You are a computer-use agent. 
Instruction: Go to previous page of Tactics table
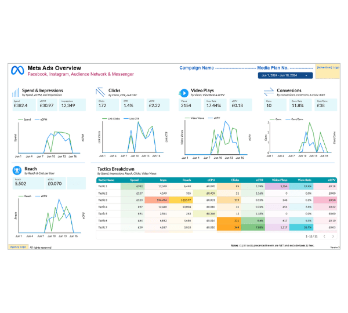click(324, 236)
